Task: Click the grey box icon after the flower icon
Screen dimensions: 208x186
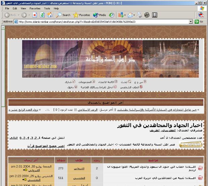Action: tap(155, 15)
